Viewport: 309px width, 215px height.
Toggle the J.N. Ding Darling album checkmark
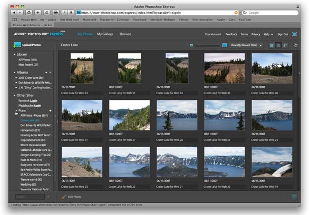click(x=16, y=87)
